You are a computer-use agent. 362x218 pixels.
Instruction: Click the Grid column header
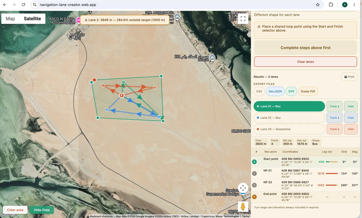(344, 152)
